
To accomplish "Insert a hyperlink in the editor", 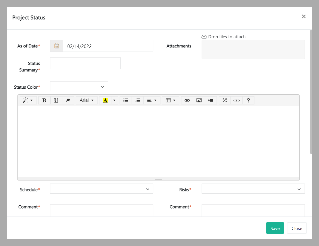I will coord(187,100).
